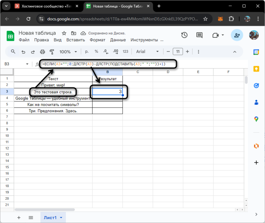Select cell Три. Предложения. Здесь.
The image size is (265, 223).
[53, 111]
